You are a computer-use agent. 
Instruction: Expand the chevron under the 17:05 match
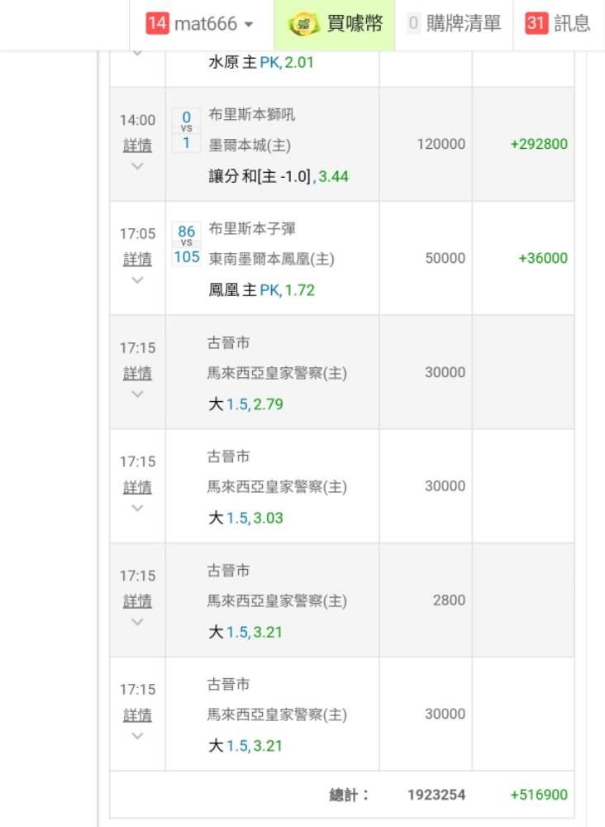[x=137, y=280]
